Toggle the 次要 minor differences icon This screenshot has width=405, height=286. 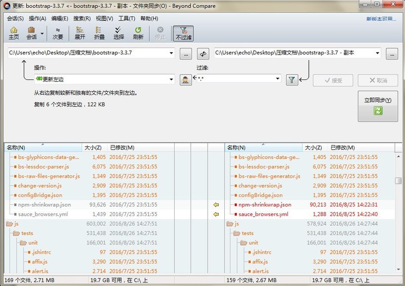coord(58,33)
